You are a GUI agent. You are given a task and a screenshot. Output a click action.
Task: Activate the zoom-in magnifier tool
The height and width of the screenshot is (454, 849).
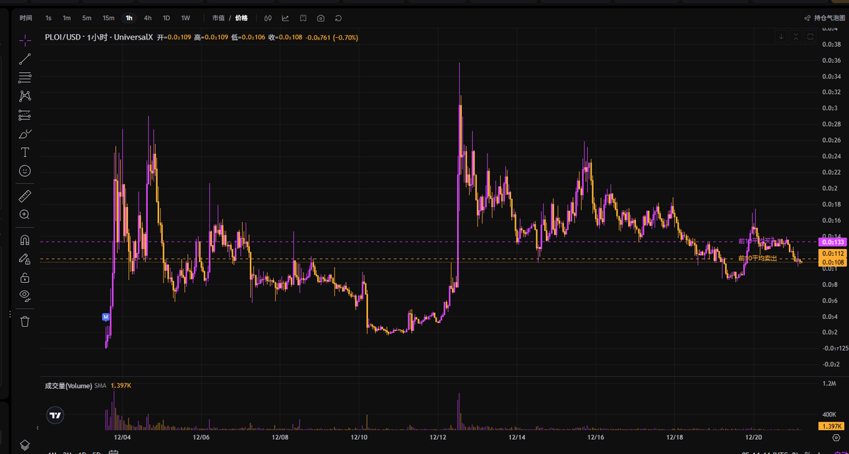[25, 214]
